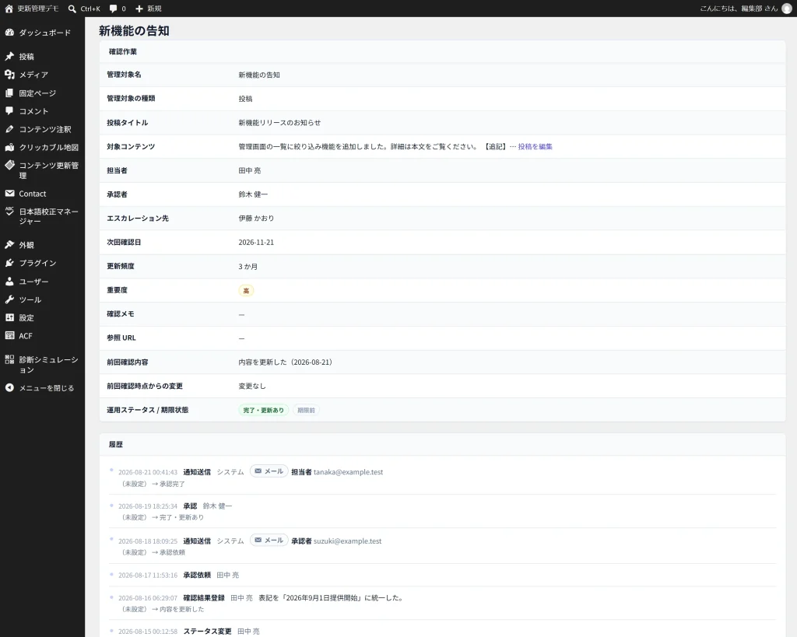Click the メール badge for tanaka@example.test
The width and height of the screenshot is (797, 637).
pyautogui.click(x=269, y=471)
